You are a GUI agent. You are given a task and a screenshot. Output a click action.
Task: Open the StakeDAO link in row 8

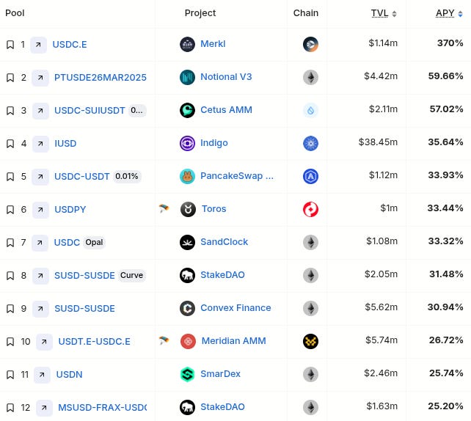222,275
